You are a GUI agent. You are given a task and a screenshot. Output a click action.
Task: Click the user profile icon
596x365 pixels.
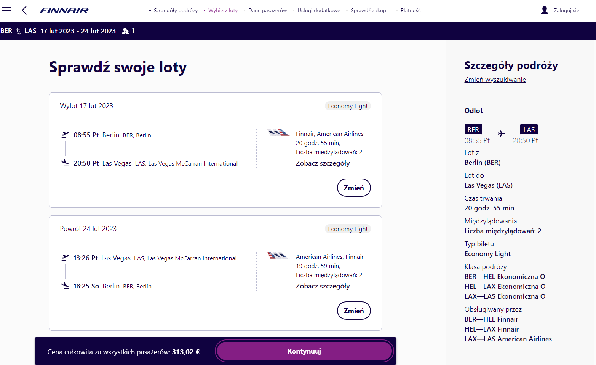[545, 10]
